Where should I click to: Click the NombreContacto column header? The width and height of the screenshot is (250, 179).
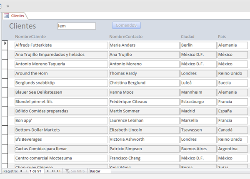(x=126, y=37)
